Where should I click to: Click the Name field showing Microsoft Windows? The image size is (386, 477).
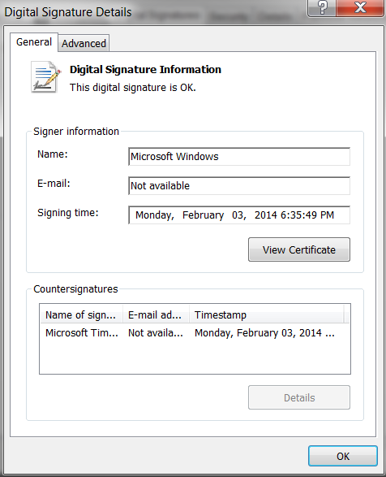coord(239,157)
